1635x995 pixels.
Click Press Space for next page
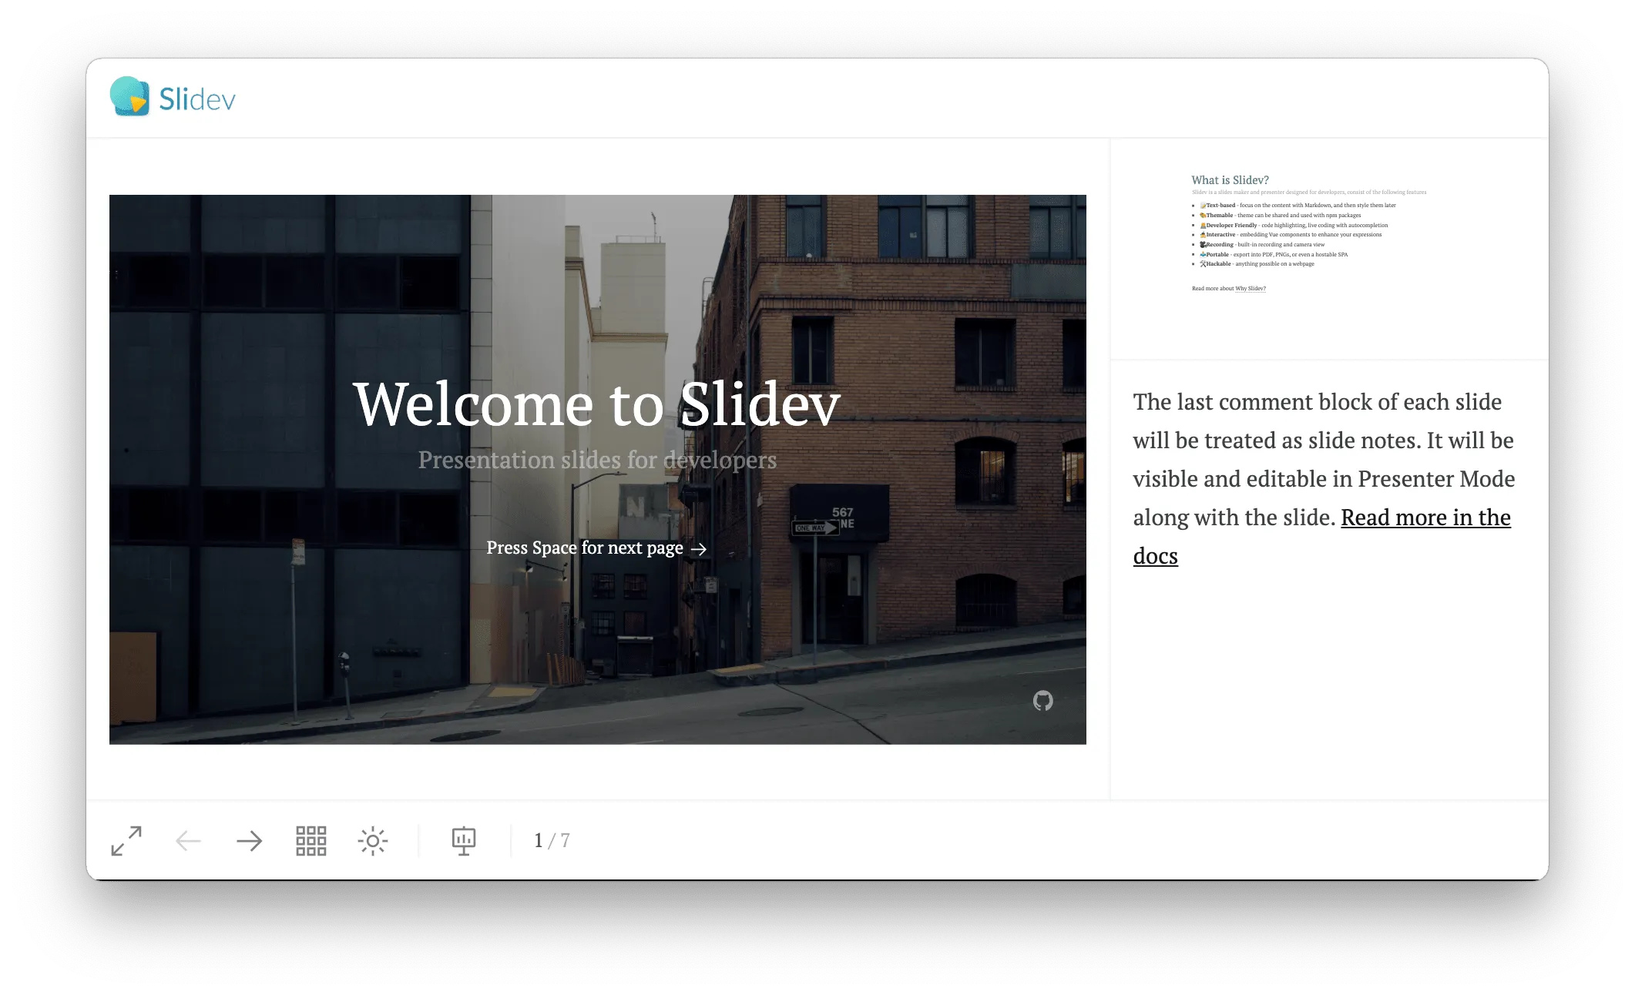584,548
